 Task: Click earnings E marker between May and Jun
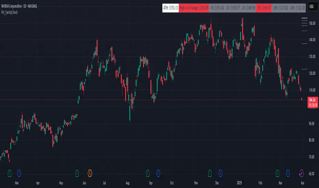[77, 173]
